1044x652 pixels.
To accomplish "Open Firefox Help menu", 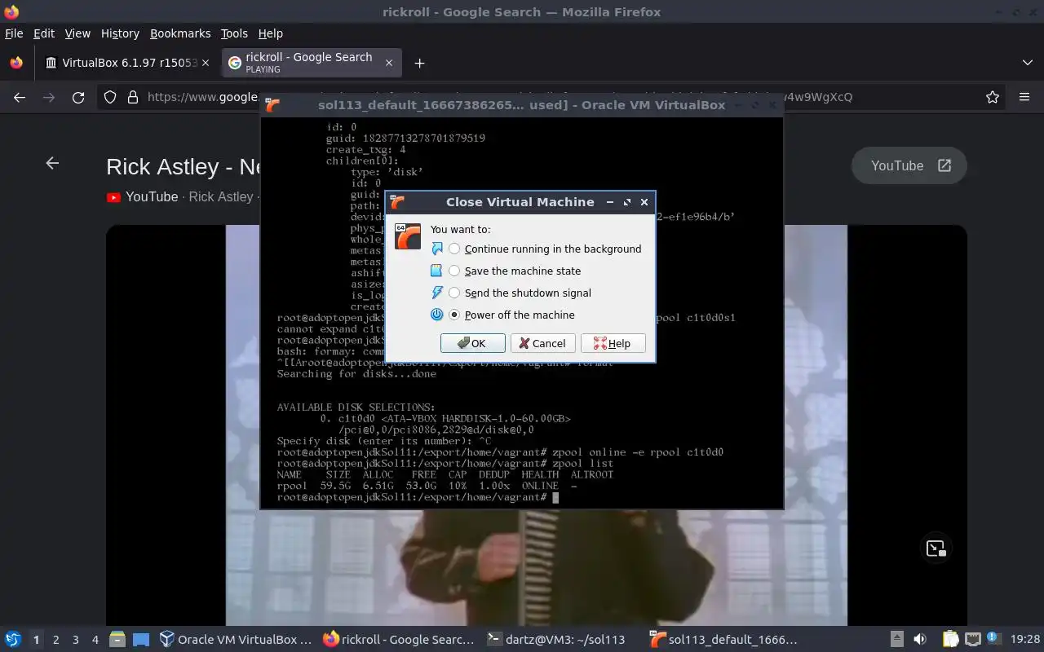I will click(270, 33).
